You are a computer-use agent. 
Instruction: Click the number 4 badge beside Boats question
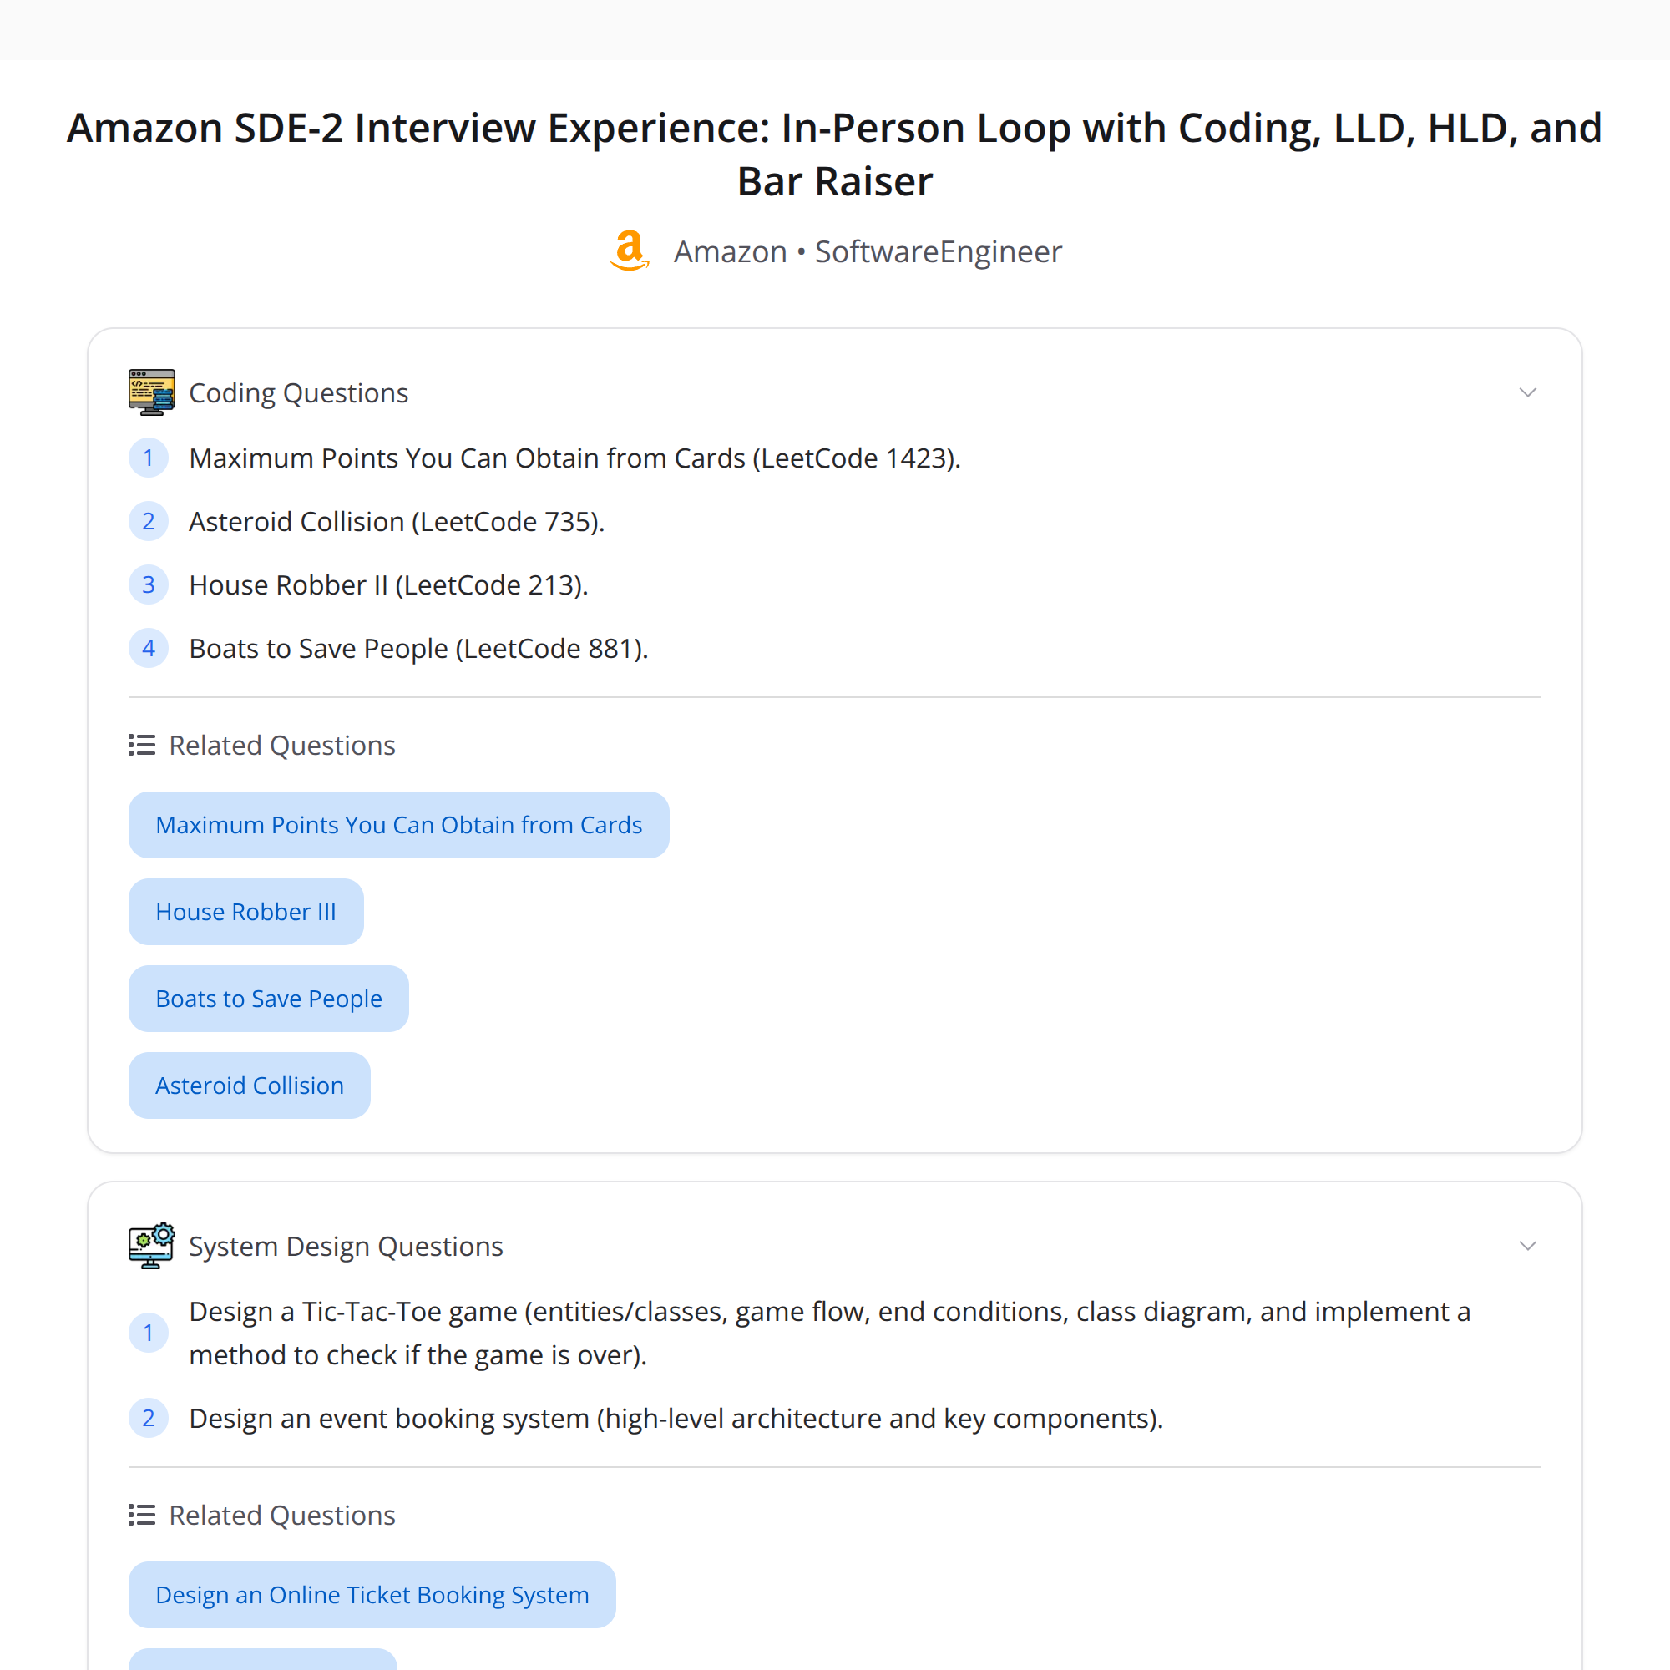(149, 647)
